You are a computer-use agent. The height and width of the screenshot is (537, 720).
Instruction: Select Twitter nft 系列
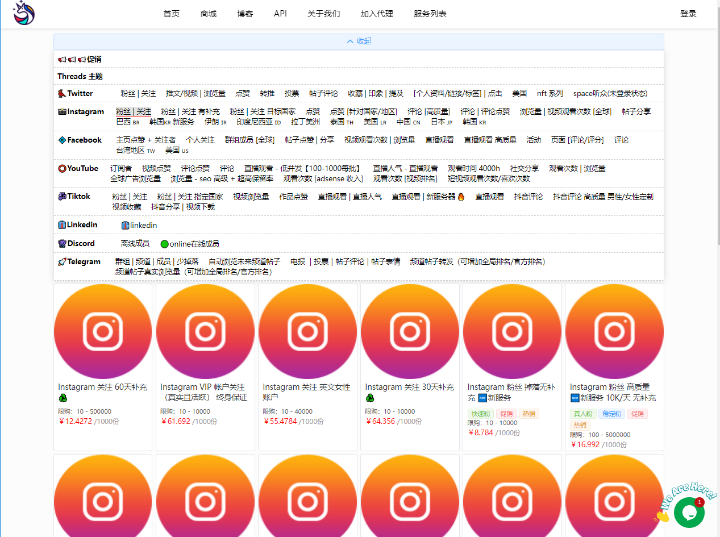click(550, 93)
